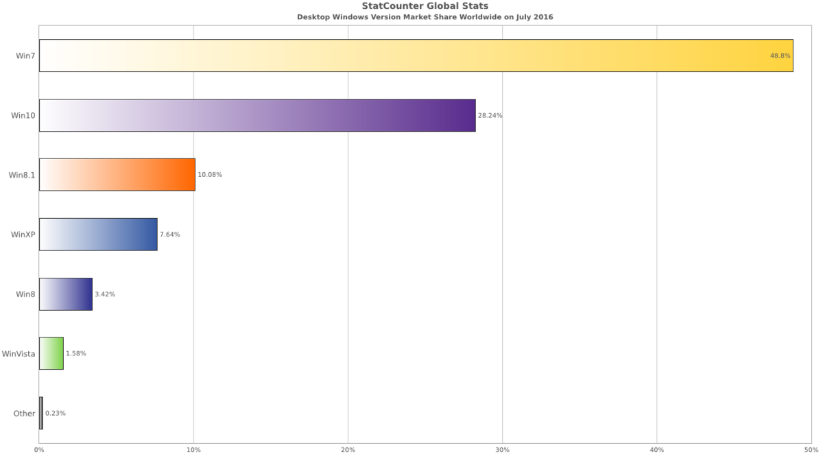Select the 0.23% value label
823x463 pixels.
(x=56, y=413)
